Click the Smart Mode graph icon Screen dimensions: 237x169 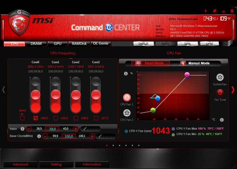click(138, 63)
